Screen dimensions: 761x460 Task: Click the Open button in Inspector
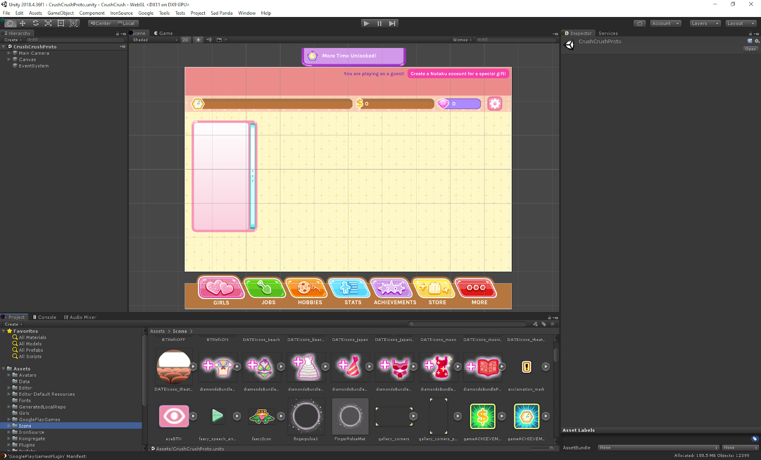point(751,49)
